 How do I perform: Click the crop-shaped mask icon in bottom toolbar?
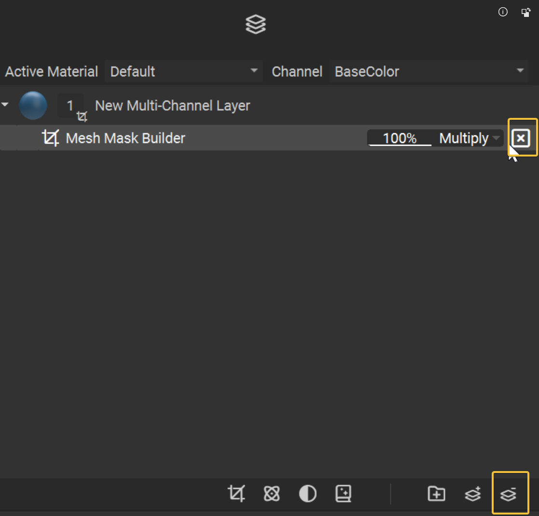236,494
